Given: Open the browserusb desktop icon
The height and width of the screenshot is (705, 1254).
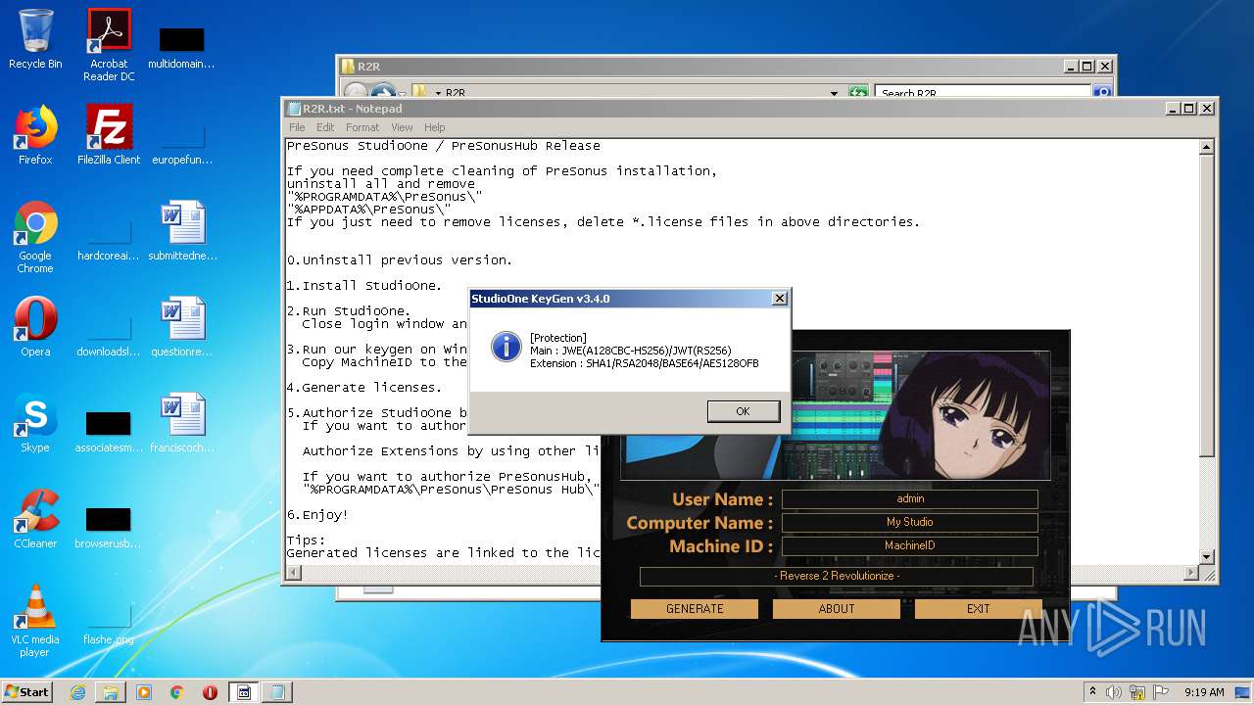Looking at the screenshot, I should point(108,527).
